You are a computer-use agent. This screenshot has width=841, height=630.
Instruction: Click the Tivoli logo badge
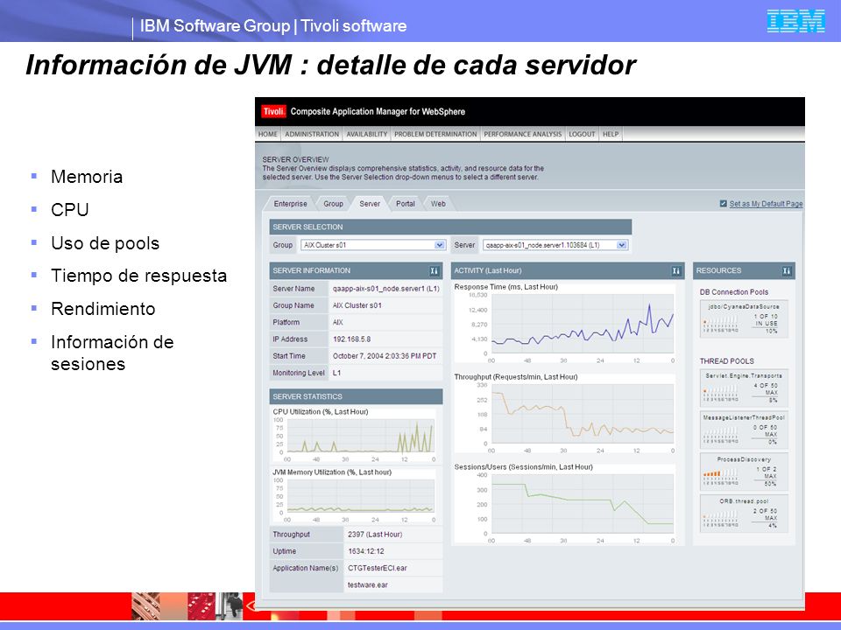click(x=273, y=111)
